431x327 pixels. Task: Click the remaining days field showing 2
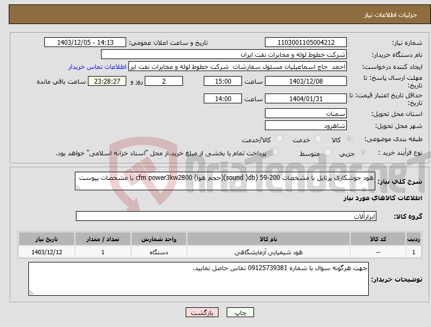pos(164,81)
